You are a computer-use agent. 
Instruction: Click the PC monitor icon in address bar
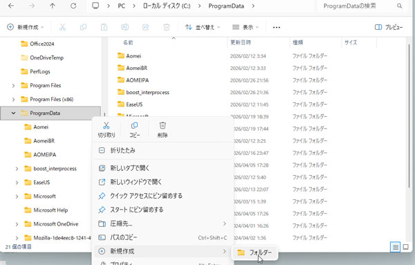tap(95, 6)
